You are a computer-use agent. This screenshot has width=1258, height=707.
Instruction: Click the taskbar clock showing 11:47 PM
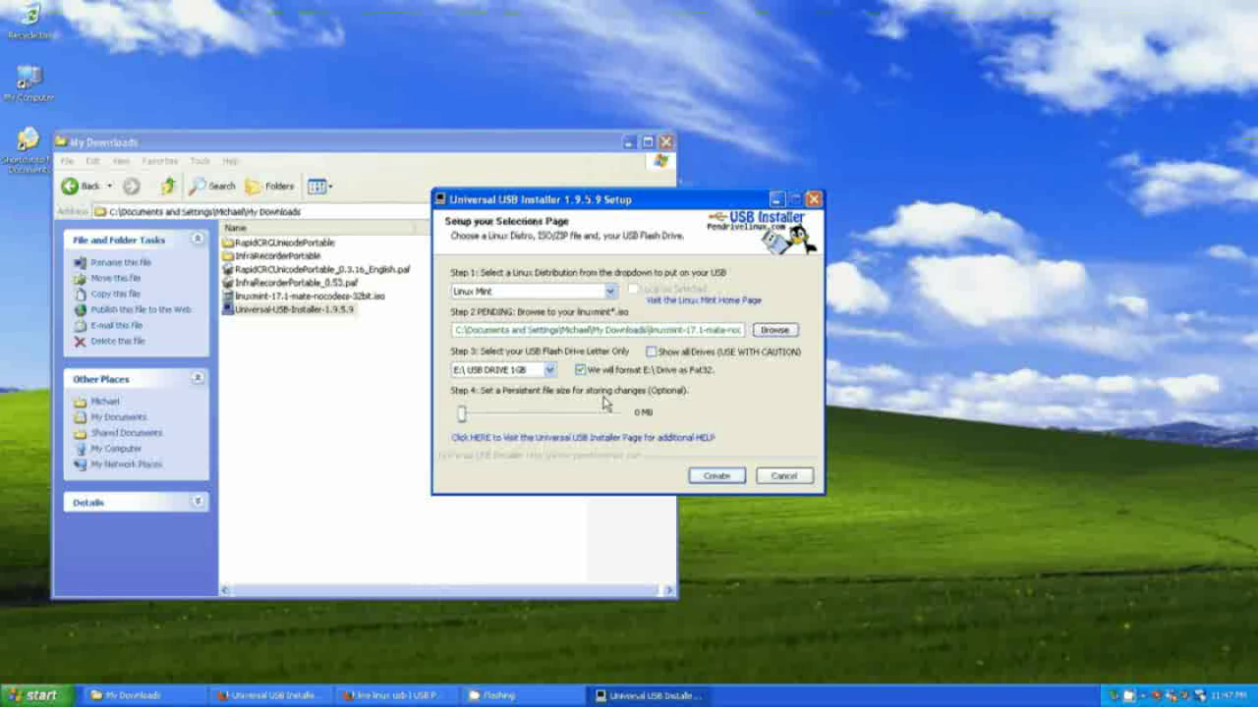point(1228,695)
